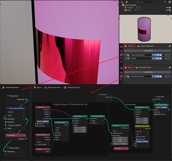Open ShrinkwrapToOrig modifier extras dropdown

(163, 76)
